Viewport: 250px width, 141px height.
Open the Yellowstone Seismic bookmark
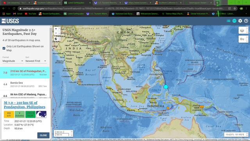148,14
